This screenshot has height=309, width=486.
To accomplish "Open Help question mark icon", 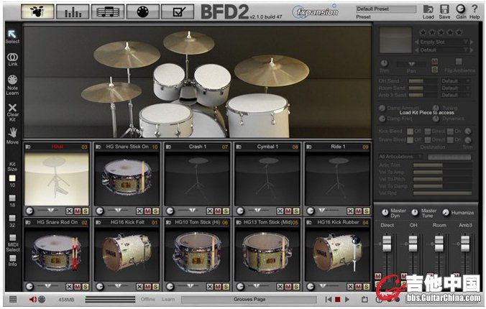I will point(474,9).
